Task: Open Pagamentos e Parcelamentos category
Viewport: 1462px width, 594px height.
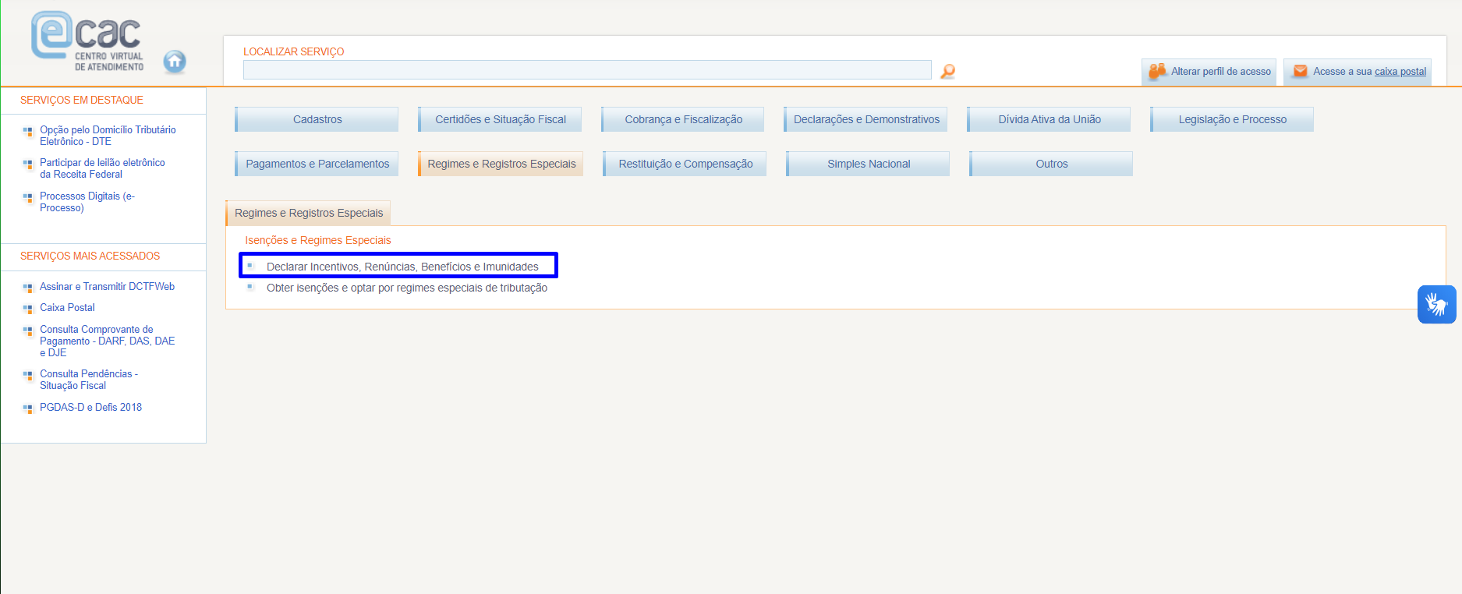Action: (x=317, y=164)
